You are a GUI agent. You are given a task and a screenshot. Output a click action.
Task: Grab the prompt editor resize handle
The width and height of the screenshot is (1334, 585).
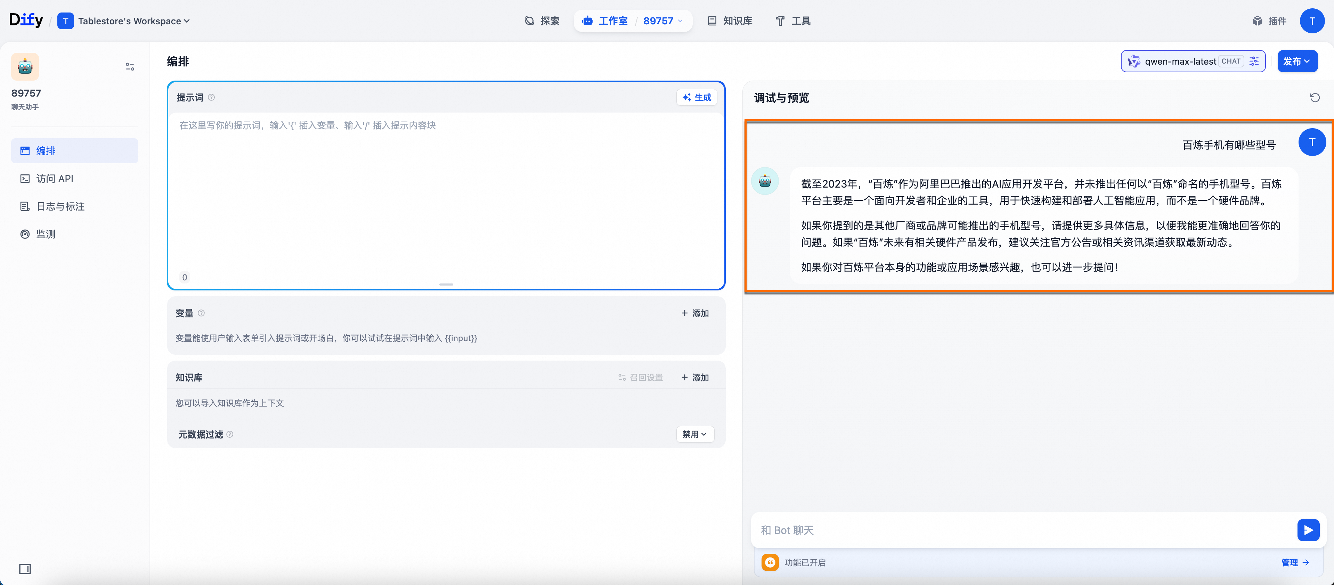pyautogui.click(x=446, y=284)
